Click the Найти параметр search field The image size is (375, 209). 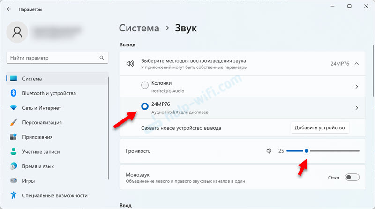click(52, 58)
